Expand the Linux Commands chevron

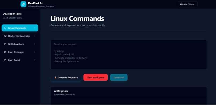tap(35, 28)
